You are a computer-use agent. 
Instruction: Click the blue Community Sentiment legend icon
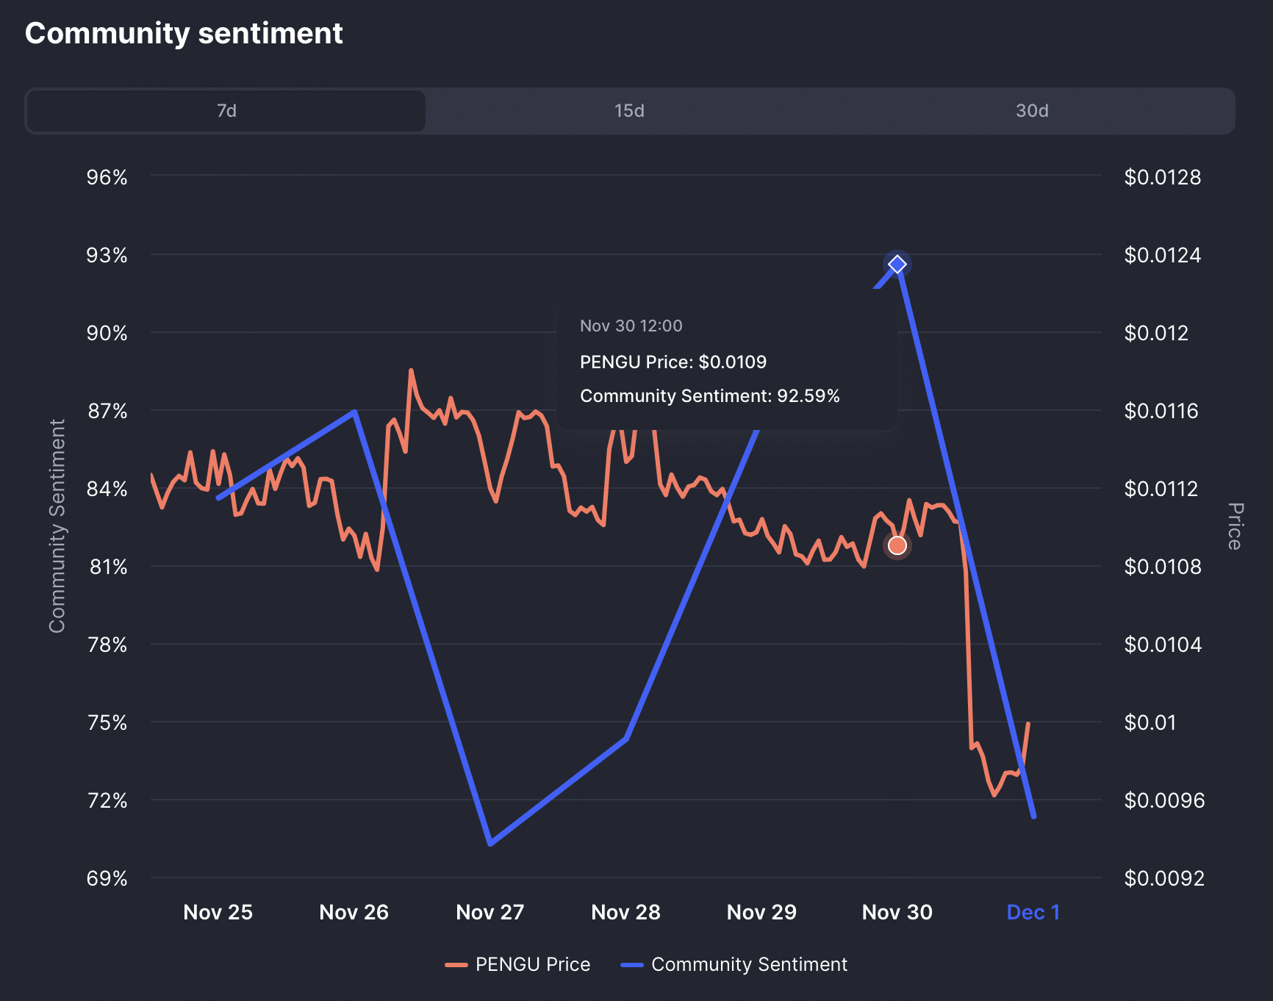pyautogui.click(x=633, y=964)
